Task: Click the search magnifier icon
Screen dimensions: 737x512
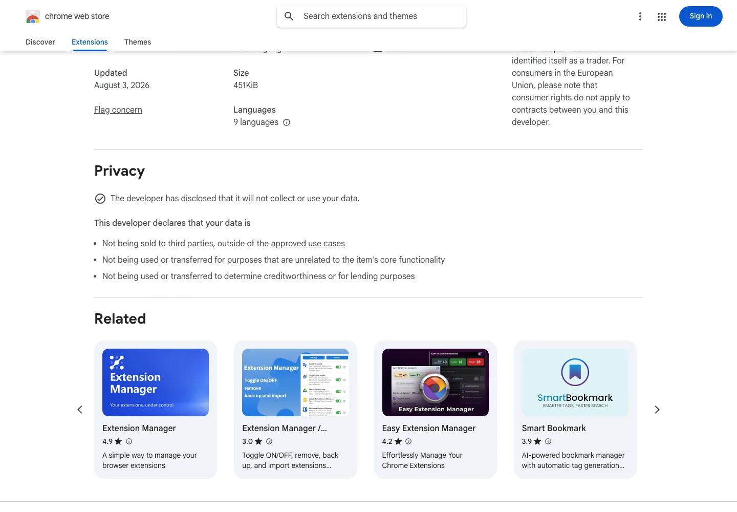Action: click(x=289, y=16)
